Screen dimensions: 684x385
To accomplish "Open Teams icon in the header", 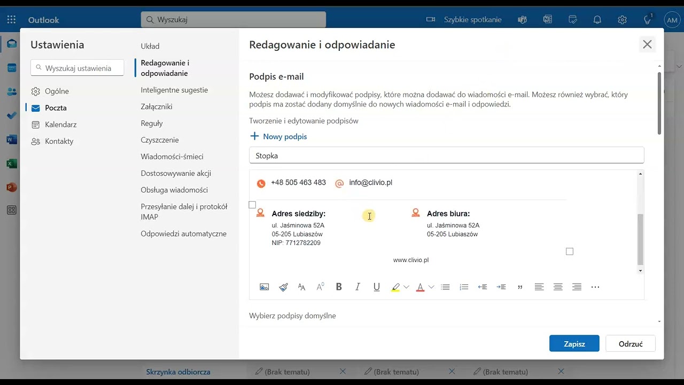I will [x=523, y=20].
